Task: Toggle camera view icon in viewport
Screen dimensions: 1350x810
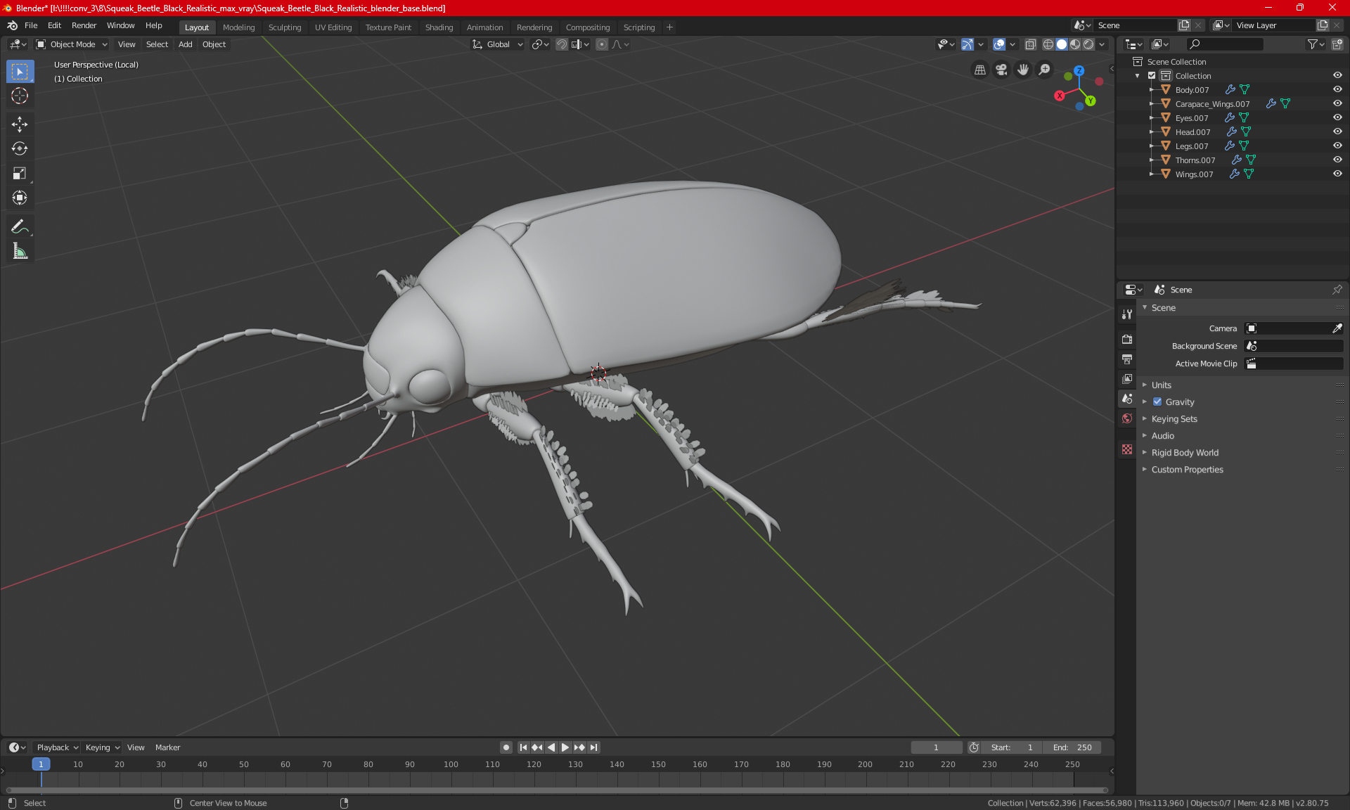Action: click(1001, 70)
